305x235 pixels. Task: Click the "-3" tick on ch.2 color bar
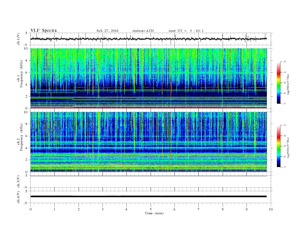284,125
